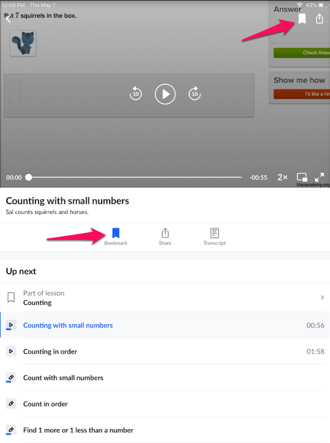Open the Count with small numbers exercise
Screen dimensions: 330x443
pos(165,378)
